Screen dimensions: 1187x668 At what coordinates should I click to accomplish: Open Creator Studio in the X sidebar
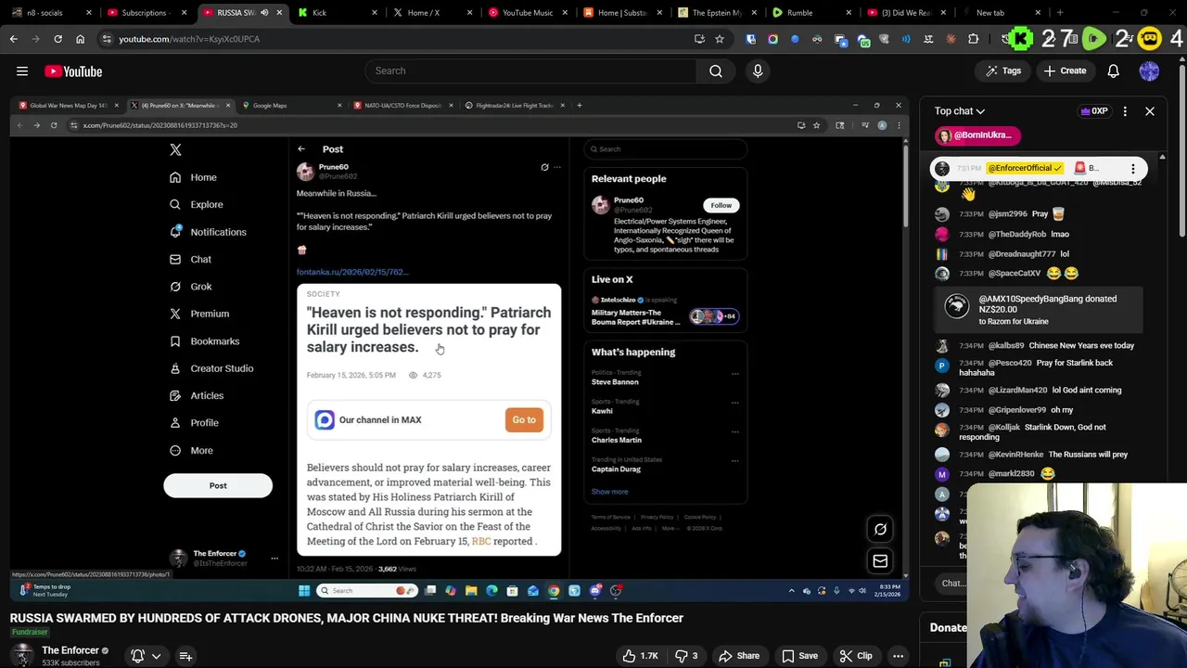pyautogui.click(x=211, y=368)
